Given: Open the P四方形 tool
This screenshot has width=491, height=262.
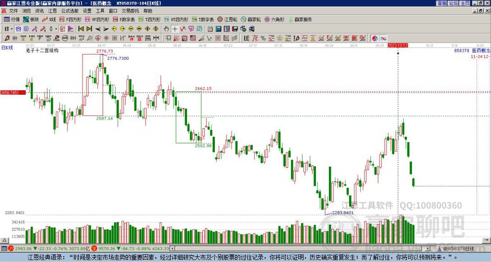Looking at the screenshot, I should point(70,19).
